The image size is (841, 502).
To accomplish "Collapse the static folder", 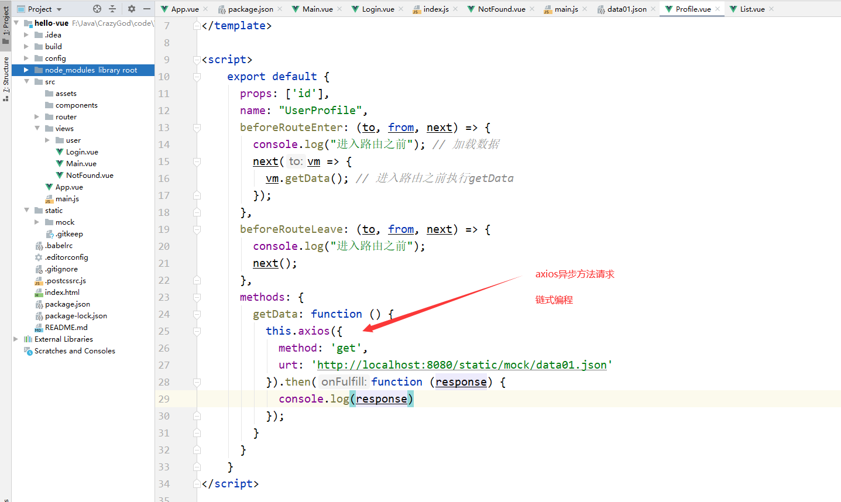I will 26,210.
